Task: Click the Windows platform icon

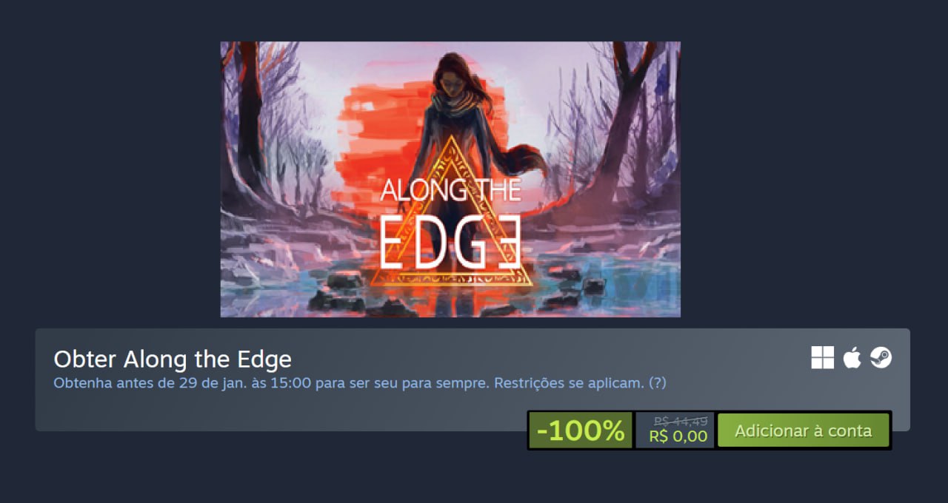Action: pyautogui.click(x=822, y=358)
